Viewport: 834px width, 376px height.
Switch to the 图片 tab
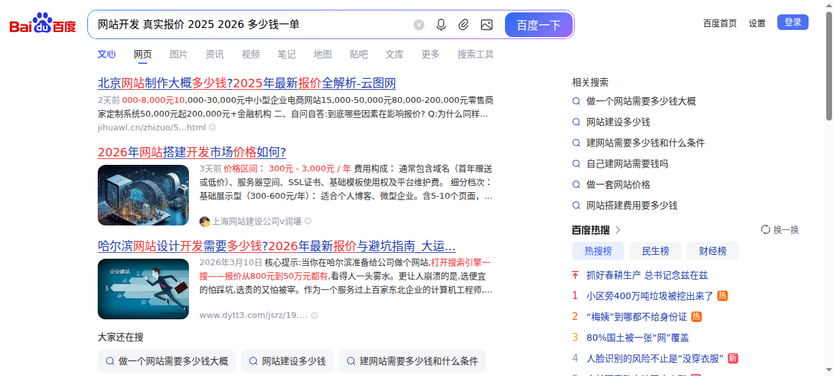coord(179,54)
